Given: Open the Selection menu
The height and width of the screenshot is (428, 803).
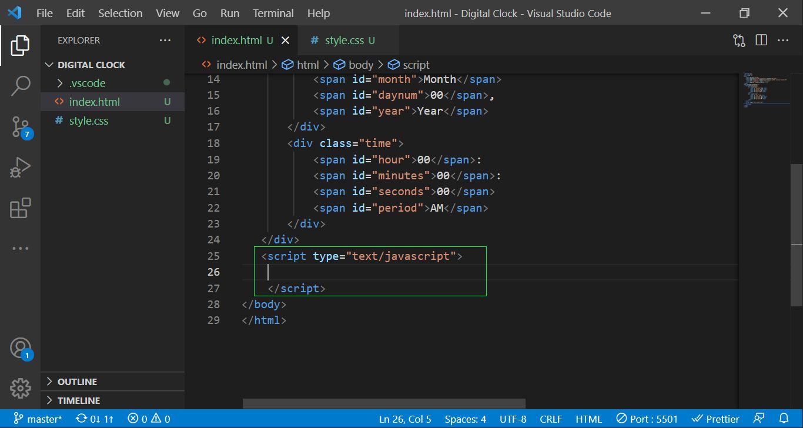Looking at the screenshot, I should click(121, 13).
